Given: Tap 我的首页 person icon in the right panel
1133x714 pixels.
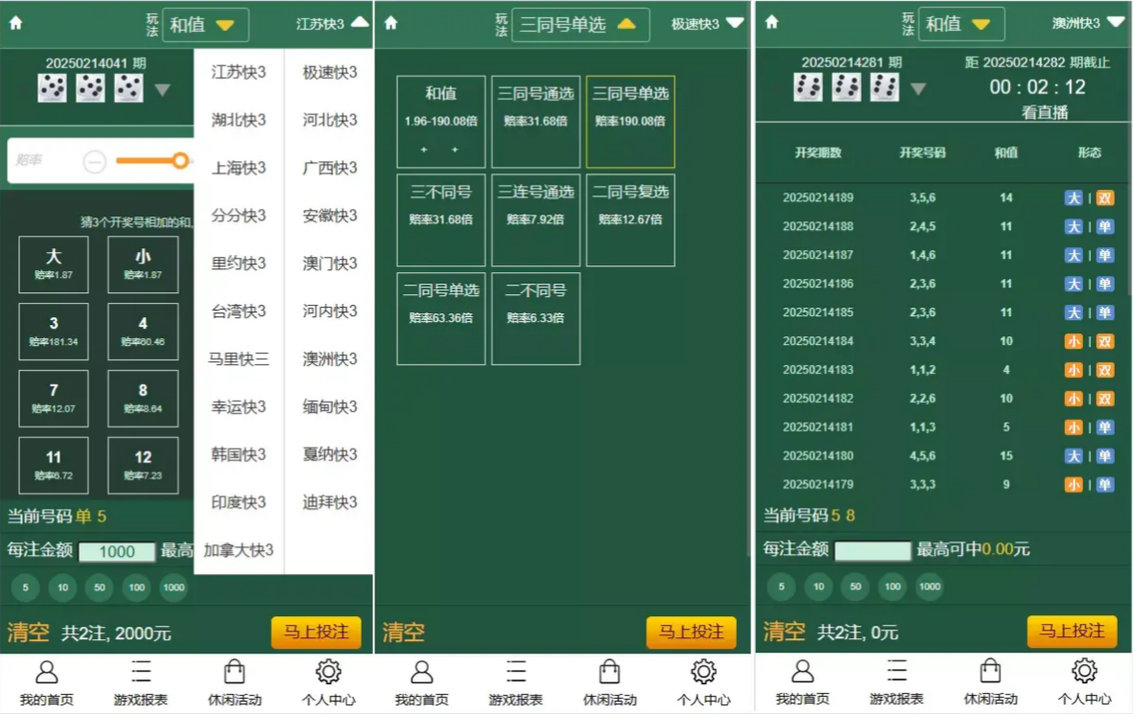Looking at the screenshot, I should [802, 682].
